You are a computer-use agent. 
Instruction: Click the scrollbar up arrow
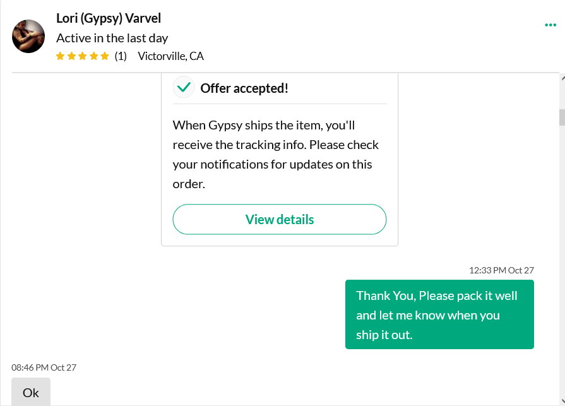[562, 78]
